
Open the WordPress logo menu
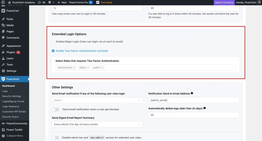coord(3,2)
